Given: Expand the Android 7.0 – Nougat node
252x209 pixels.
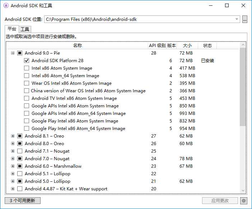Looking at the screenshot, I should click(13, 159).
